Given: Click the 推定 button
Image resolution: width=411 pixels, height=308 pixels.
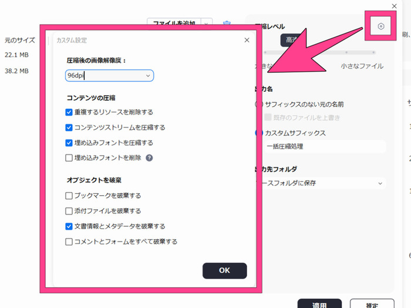Looking at the screenshot, I should [372, 303].
